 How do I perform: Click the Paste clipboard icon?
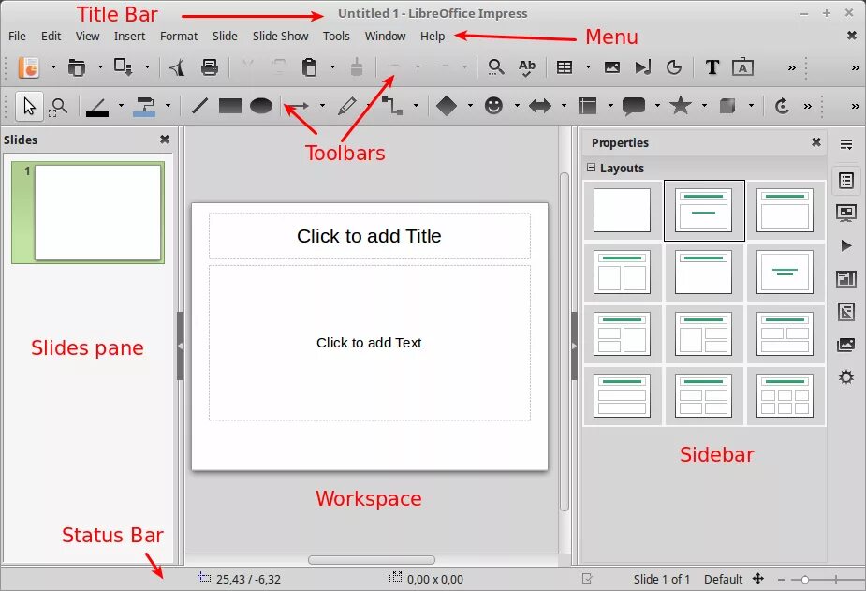tap(309, 67)
